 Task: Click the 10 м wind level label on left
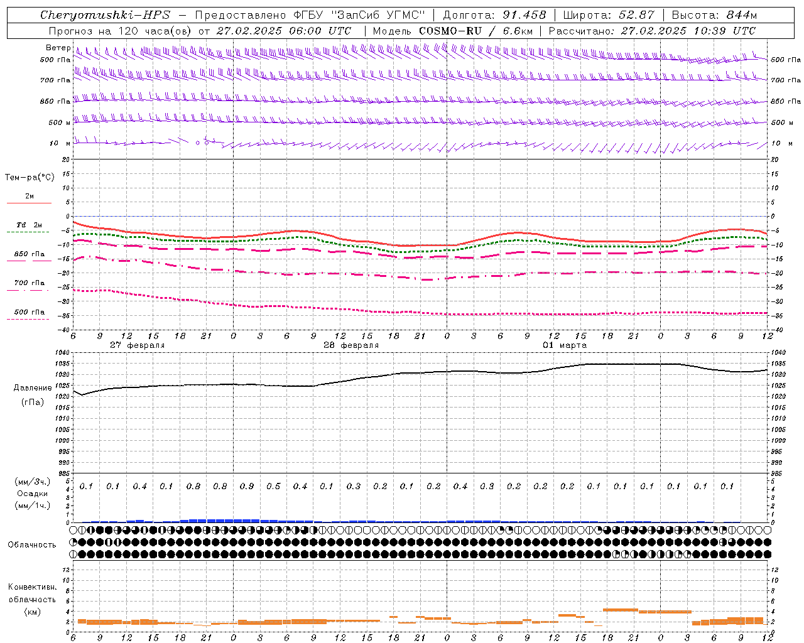pos(60,143)
